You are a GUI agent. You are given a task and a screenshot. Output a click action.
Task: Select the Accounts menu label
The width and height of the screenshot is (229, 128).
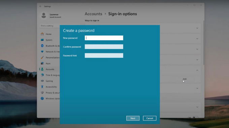coord(50,69)
